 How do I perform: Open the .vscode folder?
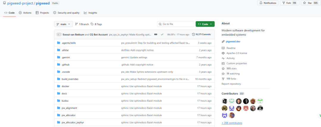(66, 72)
